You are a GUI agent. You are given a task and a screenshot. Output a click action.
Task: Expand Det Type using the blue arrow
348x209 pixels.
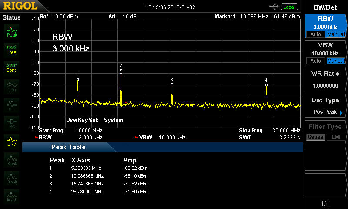pos(341,112)
